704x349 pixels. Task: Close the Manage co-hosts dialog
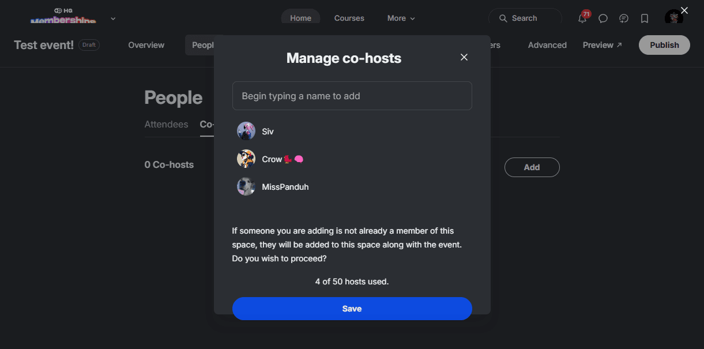[464, 57]
